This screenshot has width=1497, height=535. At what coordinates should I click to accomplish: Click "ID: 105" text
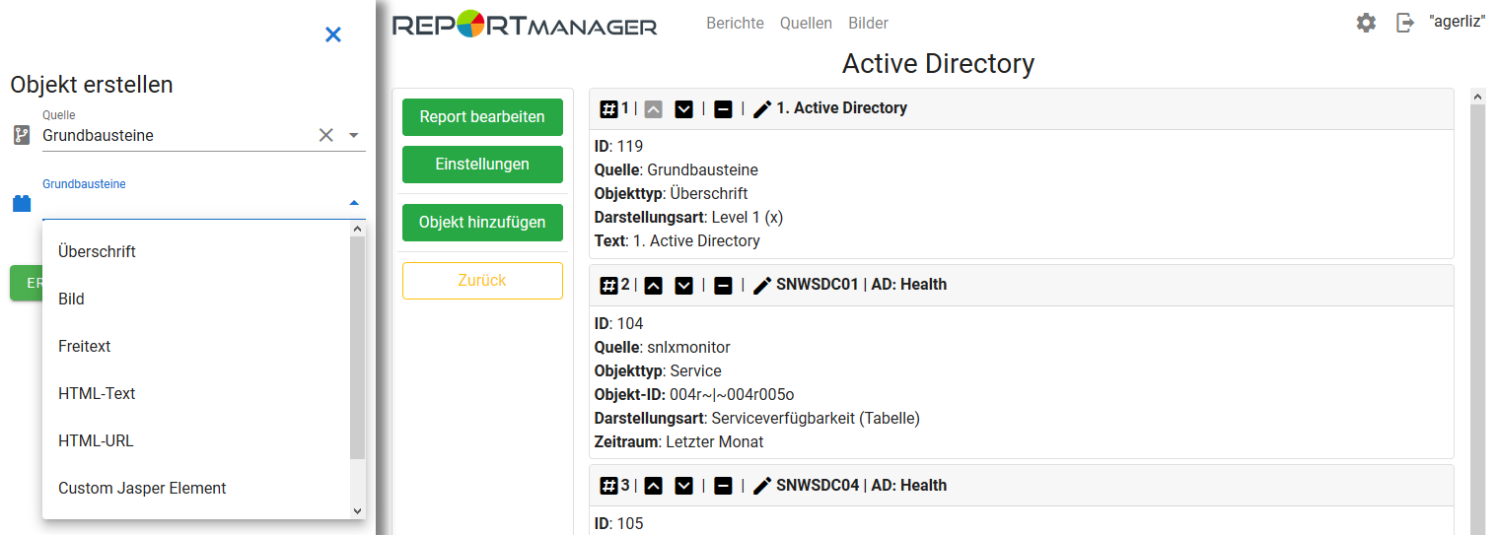pyautogui.click(x=618, y=523)
